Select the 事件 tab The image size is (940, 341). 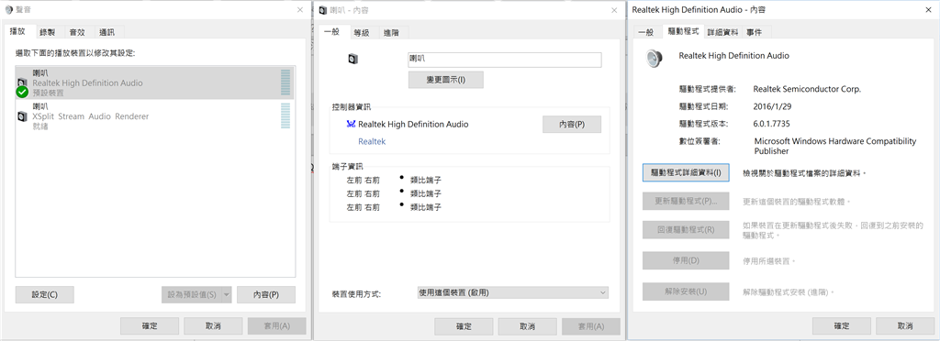(755, 32)
